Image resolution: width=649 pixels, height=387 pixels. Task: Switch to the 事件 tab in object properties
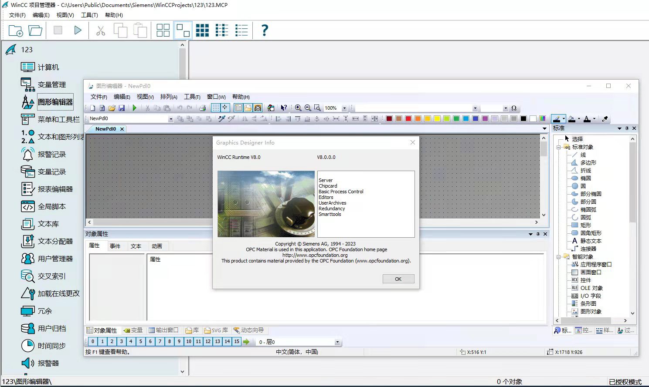pyautogui.click(x=115, y=246)
